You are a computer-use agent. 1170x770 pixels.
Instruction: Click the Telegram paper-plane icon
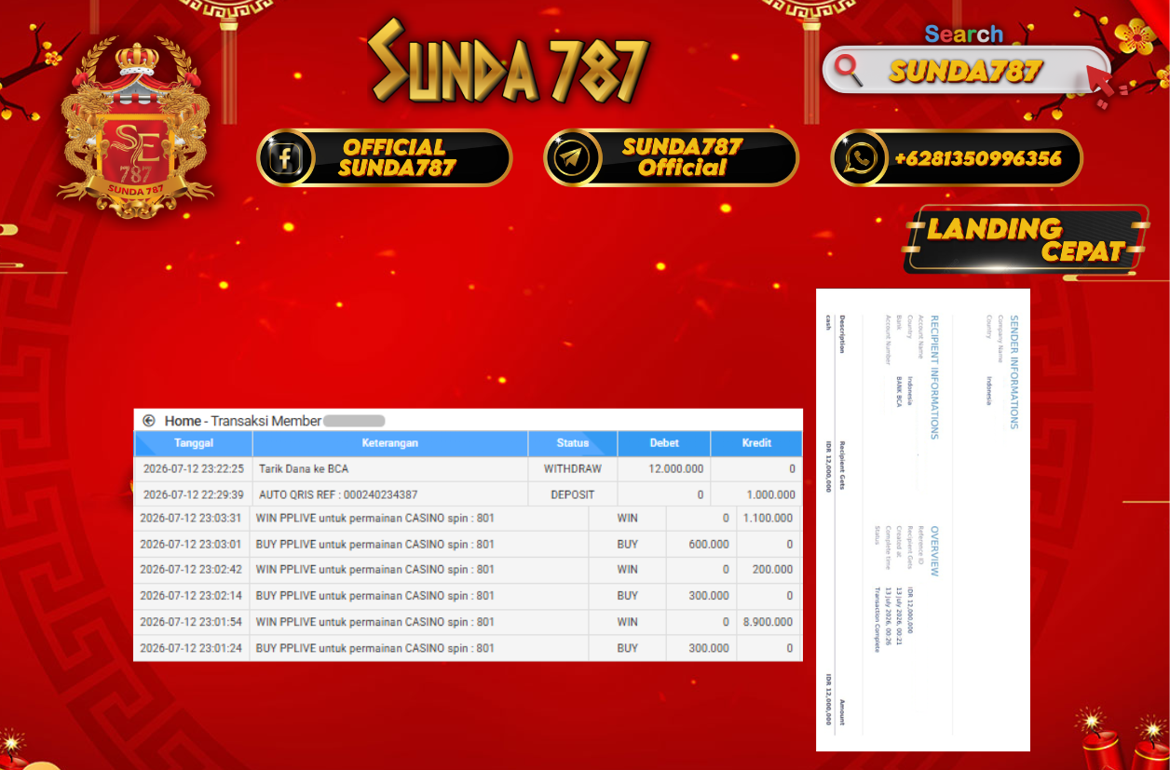[573, 157]
